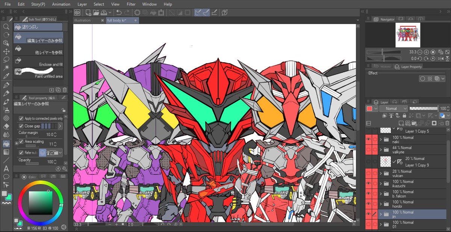
Task: Hide the ikazuchi layer folder
Action: 369,184
